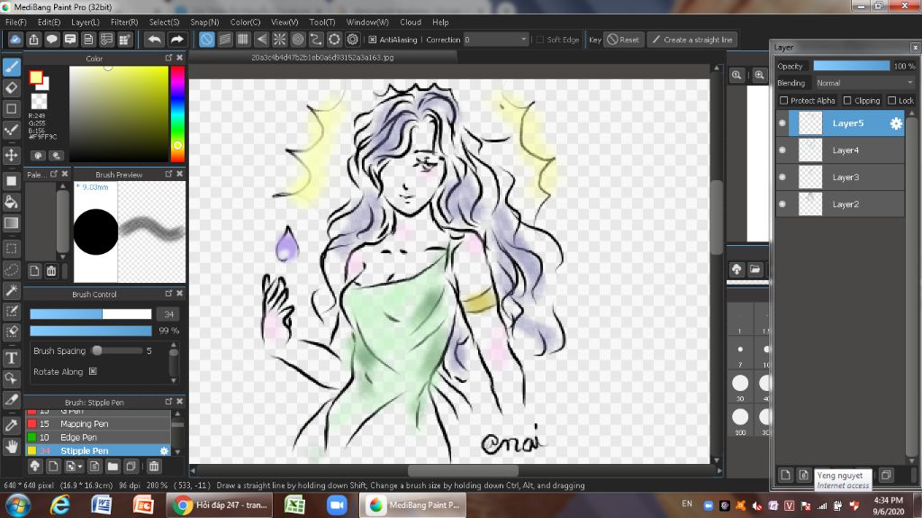Enable parallel lines snap
The width and height of the screenshot is (922, 518).
[x=224, y=40]
